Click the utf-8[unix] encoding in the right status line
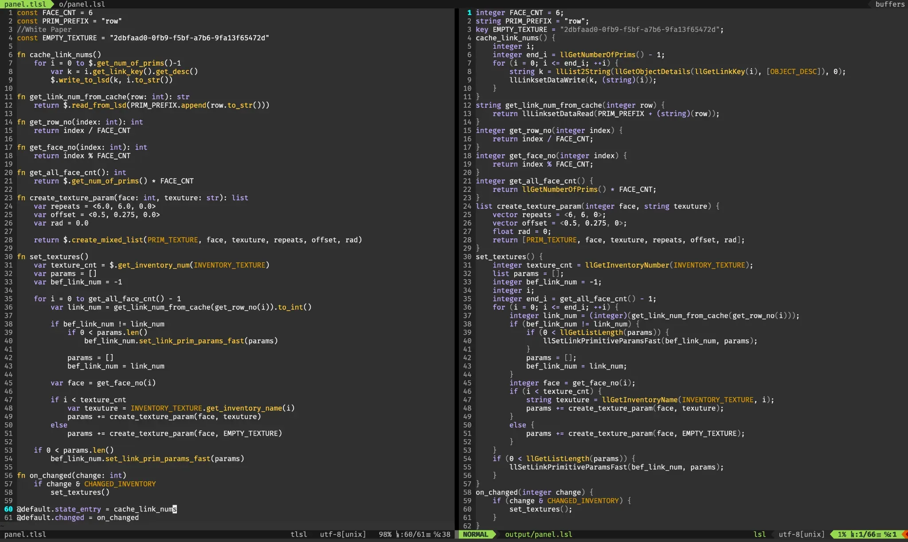 point(801,534)
